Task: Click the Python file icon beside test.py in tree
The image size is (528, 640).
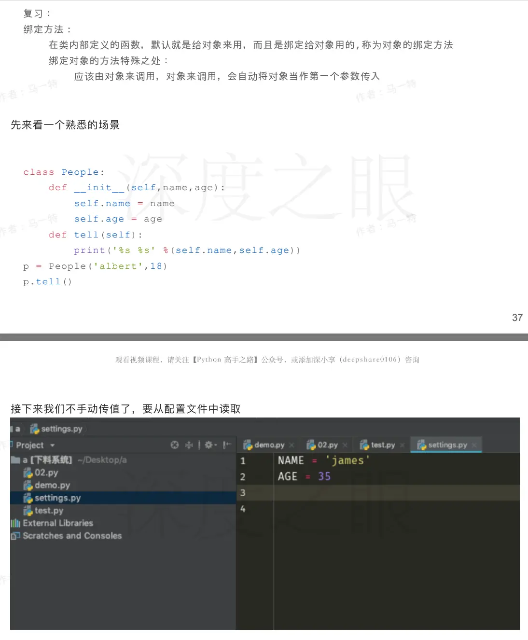Action: coord(28,511)
